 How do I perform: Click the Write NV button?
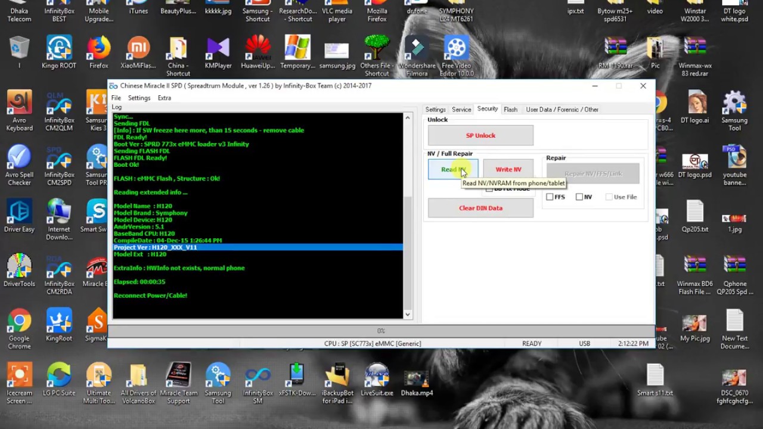508,169
